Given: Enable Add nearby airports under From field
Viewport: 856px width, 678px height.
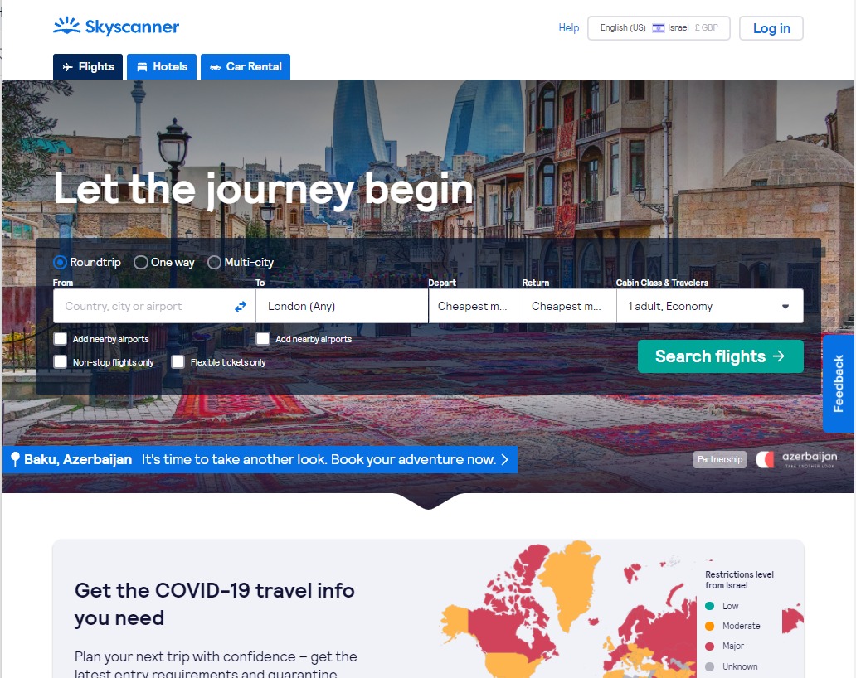Looking at the screenshot, I should point(60,339).
